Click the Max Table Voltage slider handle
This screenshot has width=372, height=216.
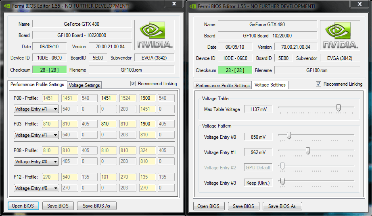(x=339, y=108)
